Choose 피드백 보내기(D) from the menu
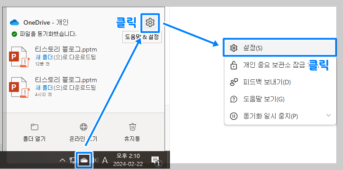343x170 pixels. [280, 82]
